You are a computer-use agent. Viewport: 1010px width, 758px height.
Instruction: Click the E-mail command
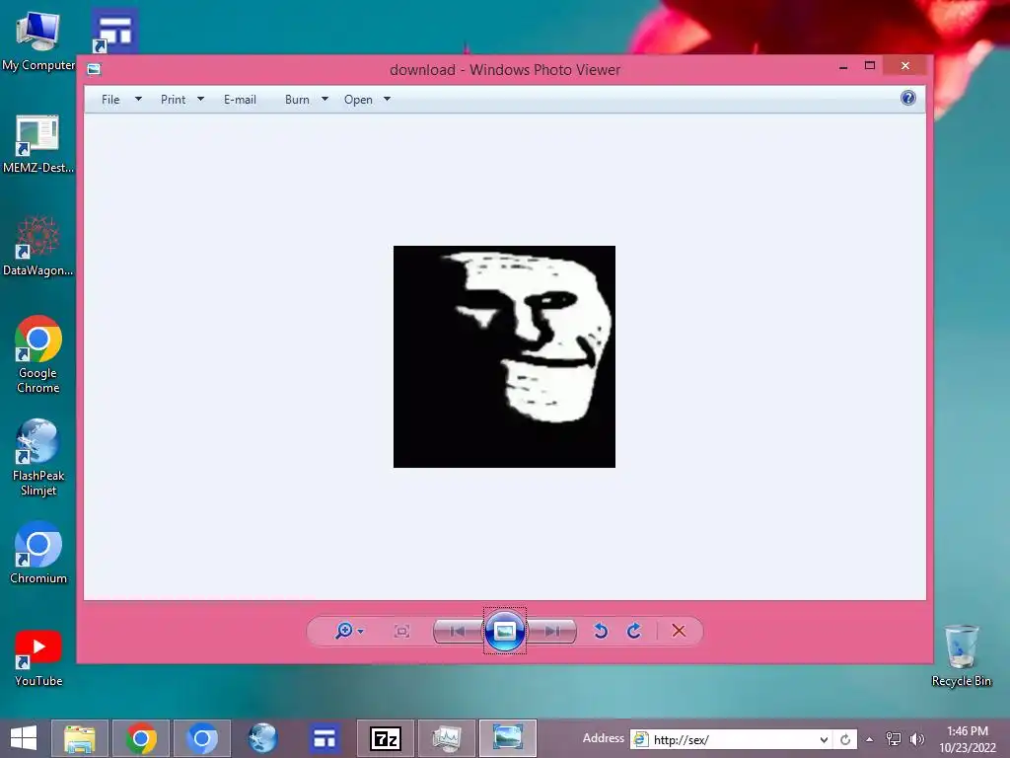[240, 100]
